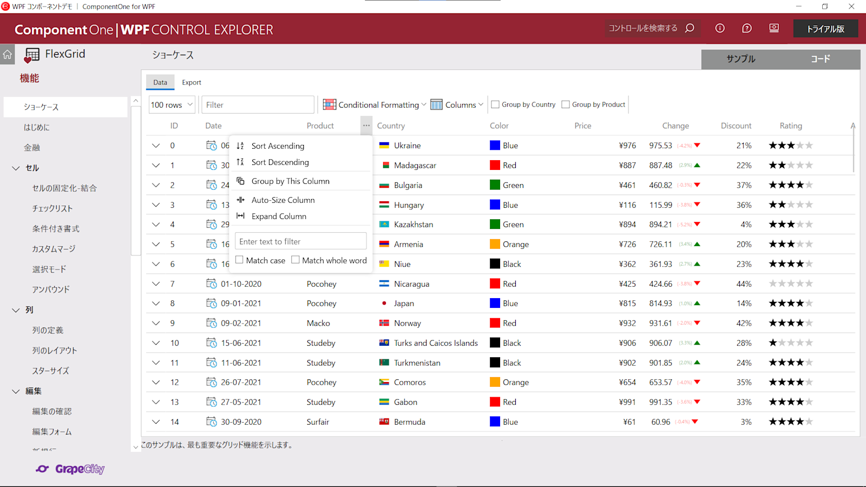Click the calendar icon in row 7
This screenshot has height=487, width=866.
(x=212, y=284)
